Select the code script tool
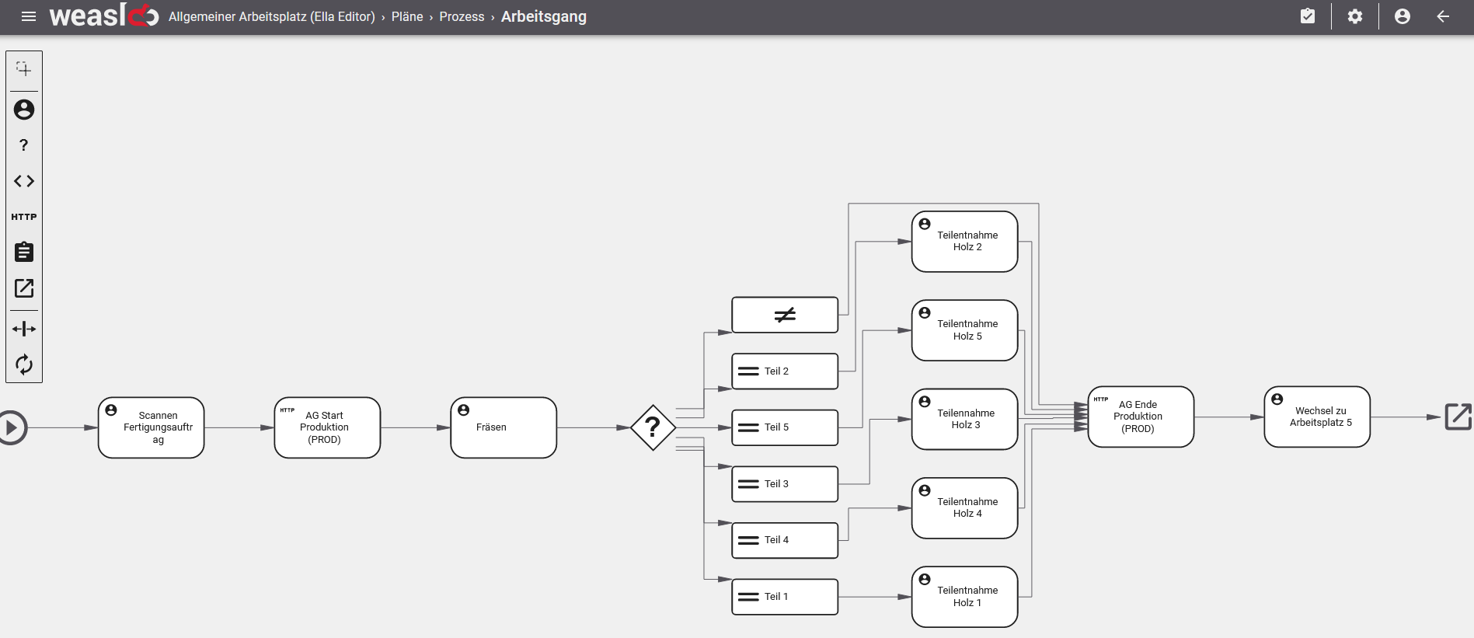Image resolution: width=1474 pixels, height=638 pixels. [24, 181]
